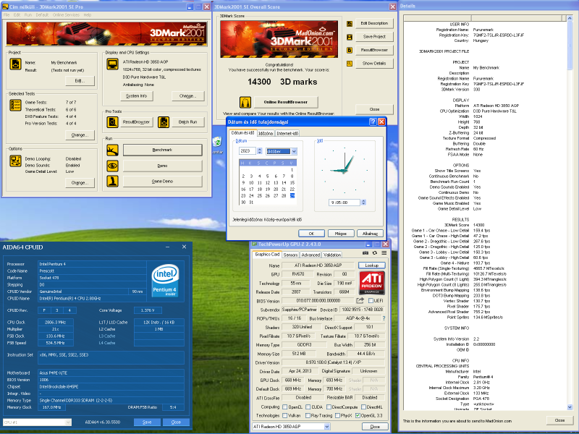
Task: Click the Lookup button in GPU-Z
Action: (371, 265)
